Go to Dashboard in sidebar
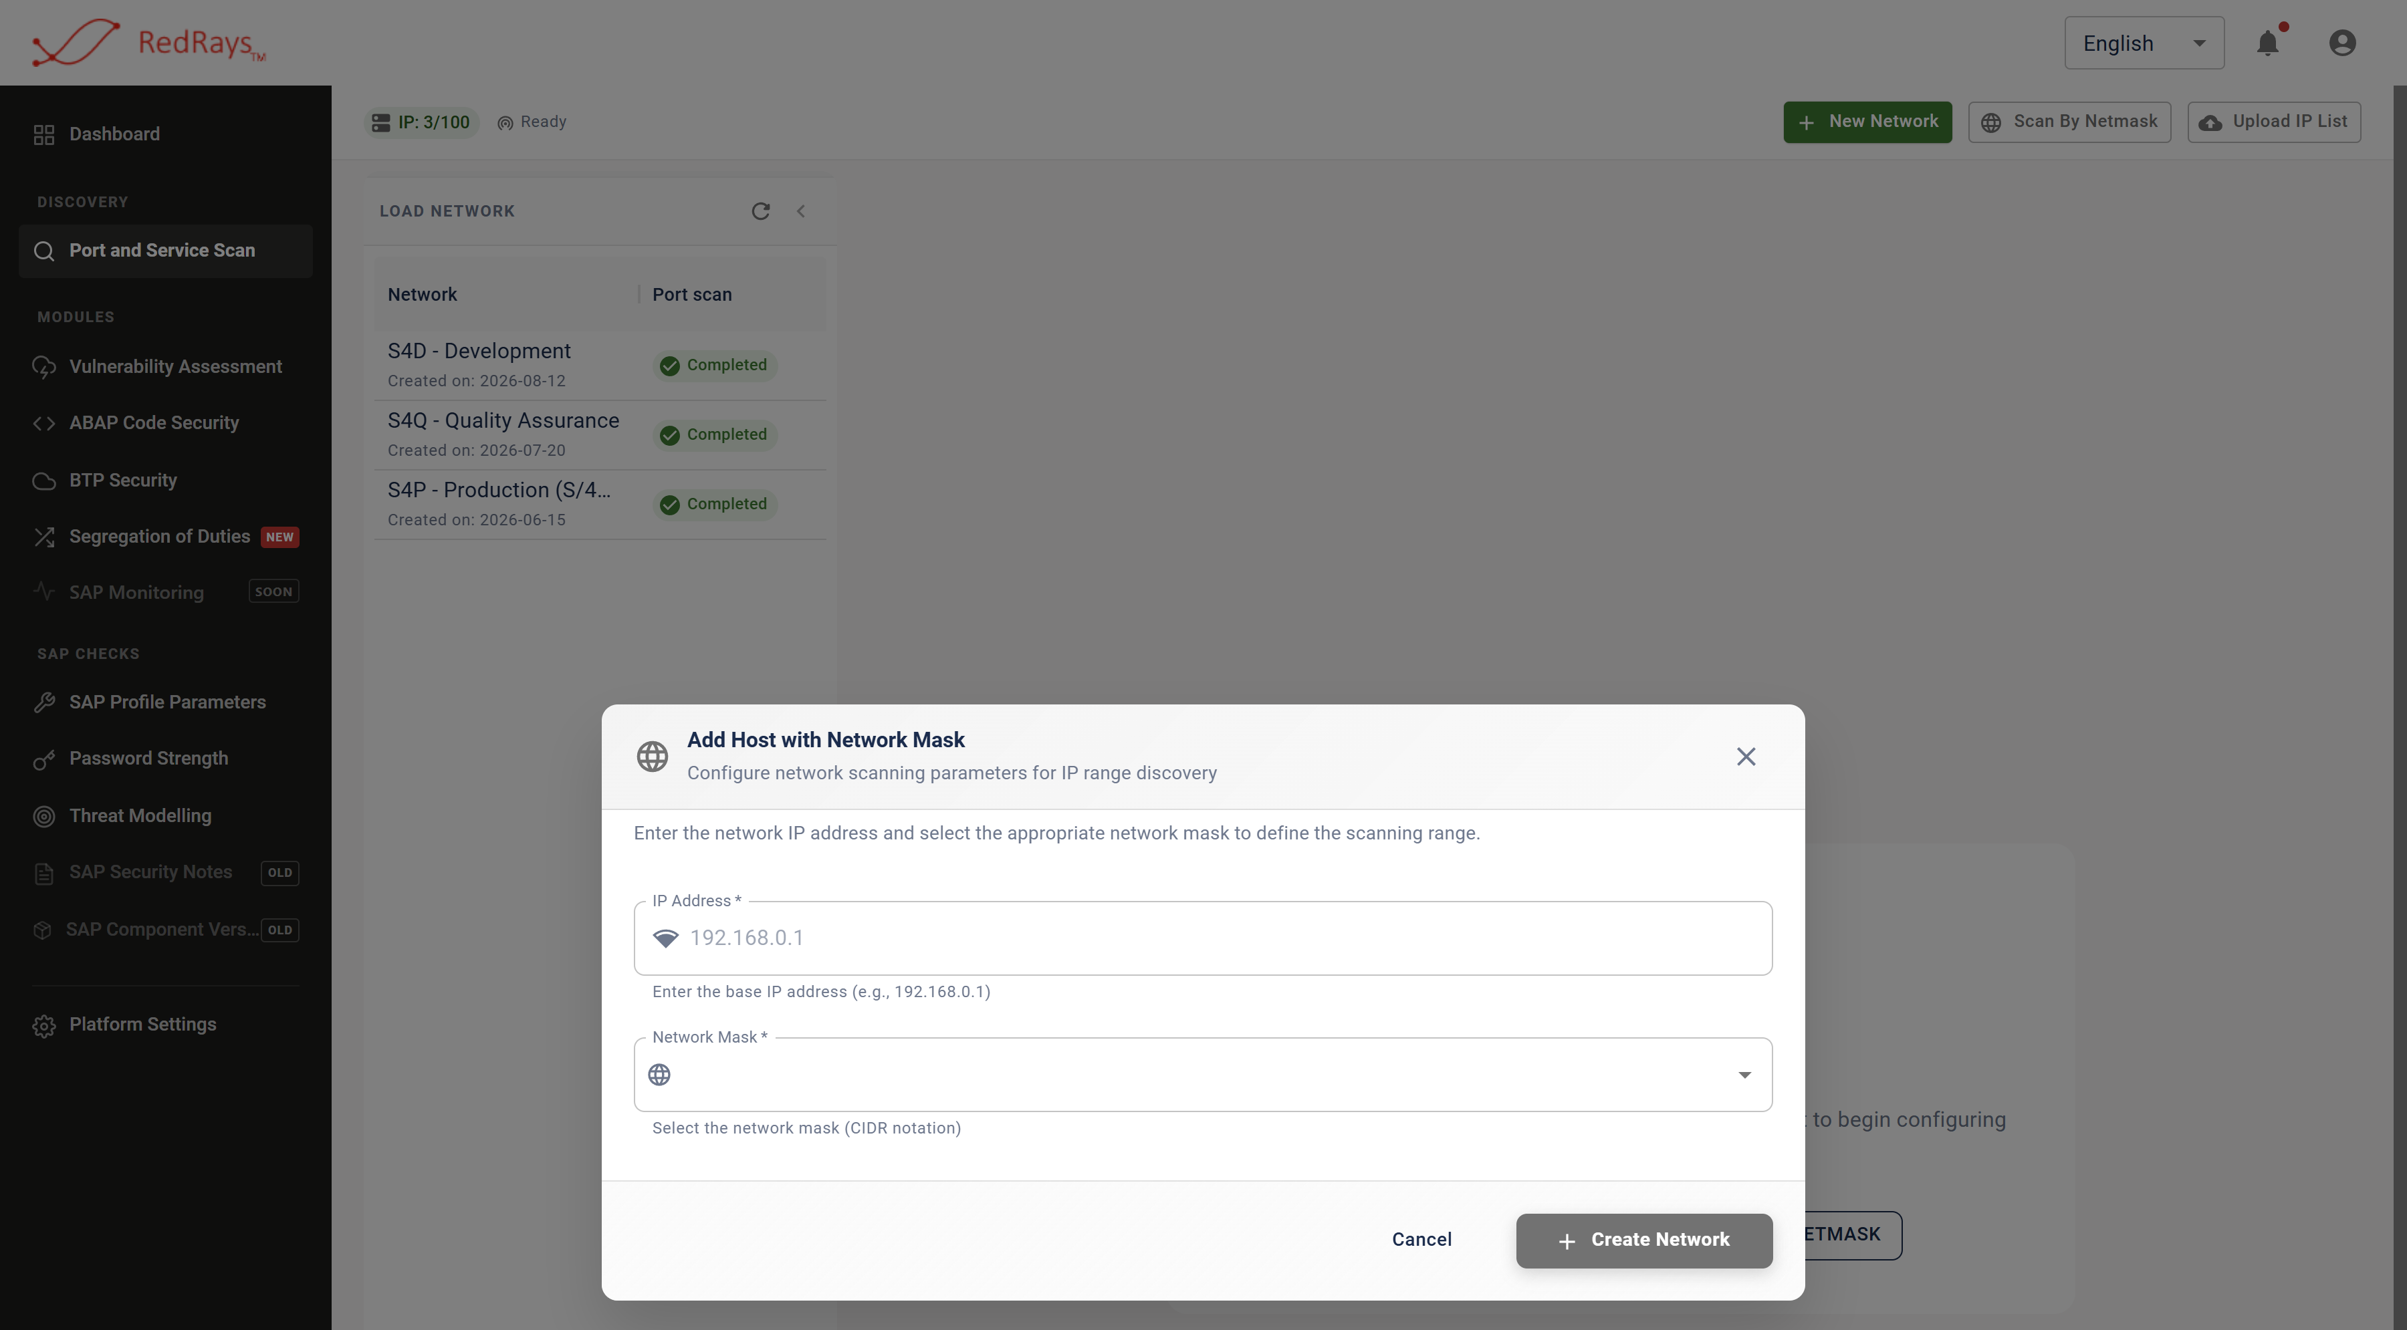Image resolution: width=2407 pixels, height=1330 pixels. [166, 134]
